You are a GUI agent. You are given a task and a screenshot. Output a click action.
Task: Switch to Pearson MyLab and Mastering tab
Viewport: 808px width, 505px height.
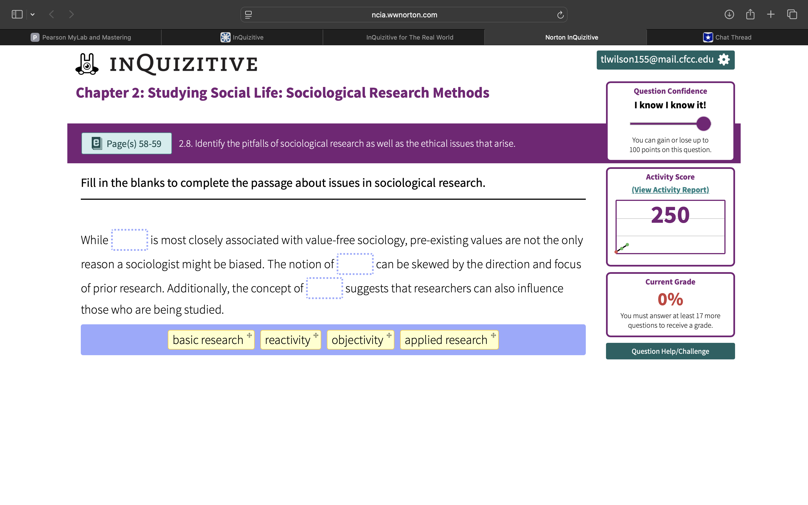(x=81, y=37)
